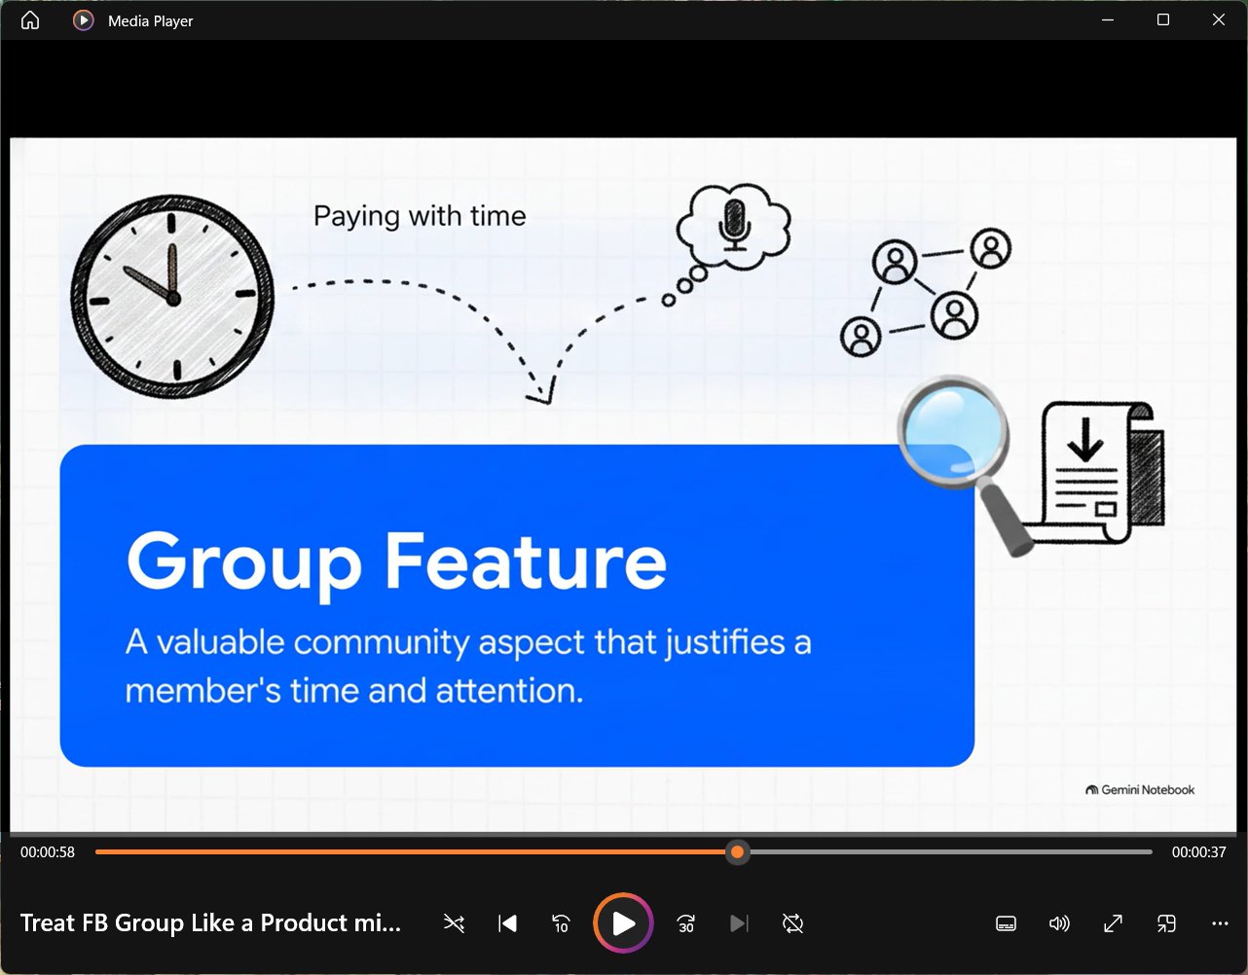Open the more options menu

click(1220, 923)
